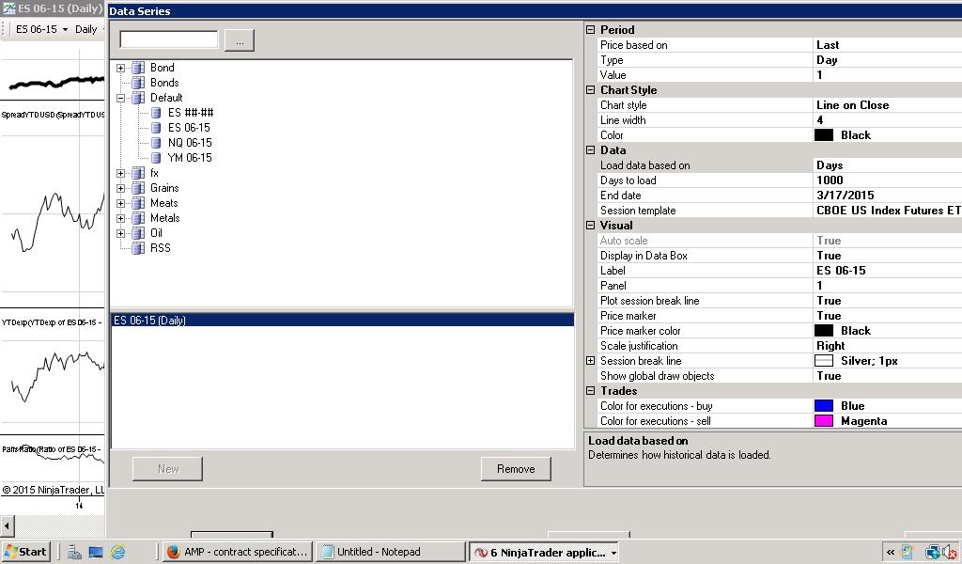
Task: Click the End date value 3/17/2015
Action: 845,196
